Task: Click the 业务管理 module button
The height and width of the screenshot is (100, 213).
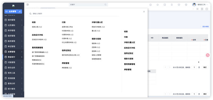Action: tap(13, 11)
